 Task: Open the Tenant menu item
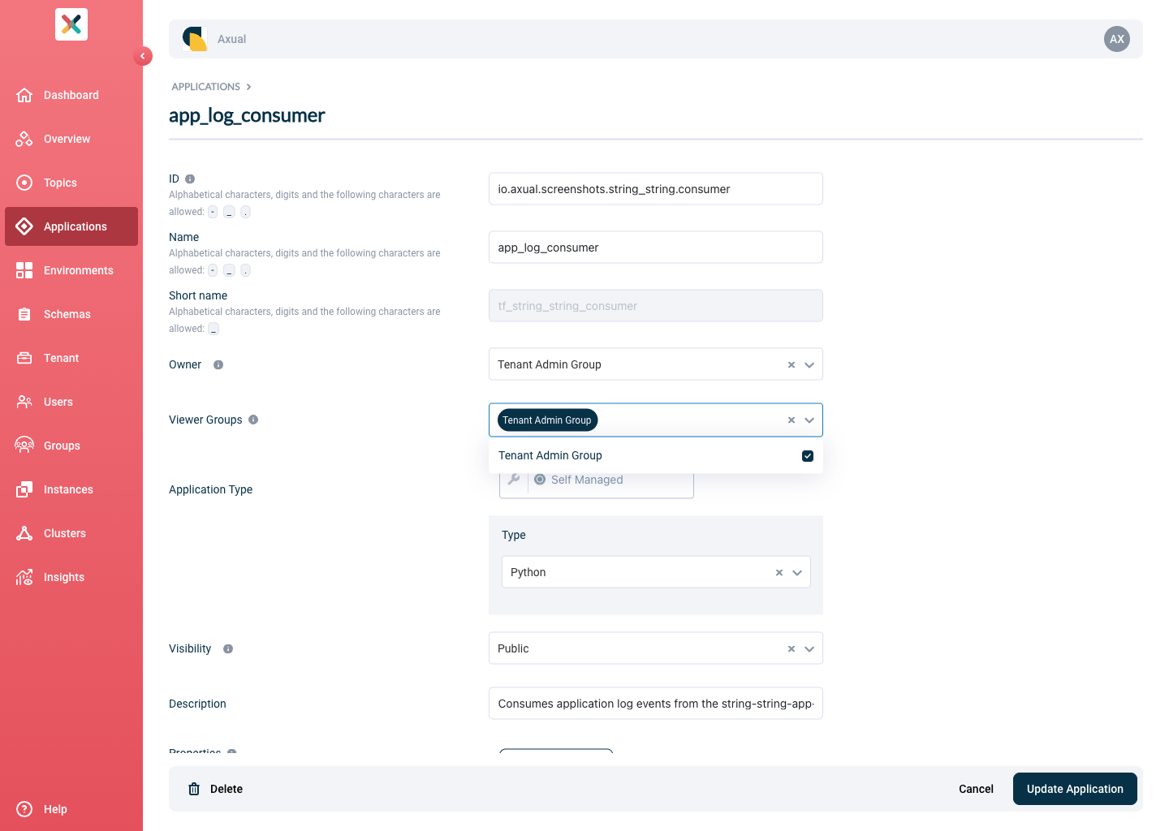coord(71,358)
